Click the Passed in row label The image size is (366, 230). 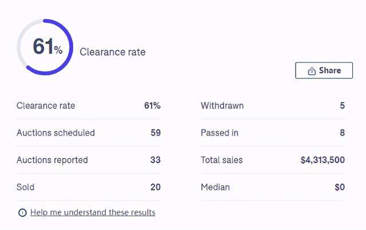coord(220,133)
